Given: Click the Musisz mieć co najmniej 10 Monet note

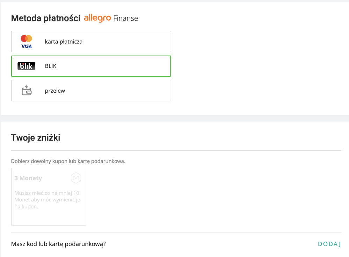Looking at the screenshot, I should pos(47,200).
